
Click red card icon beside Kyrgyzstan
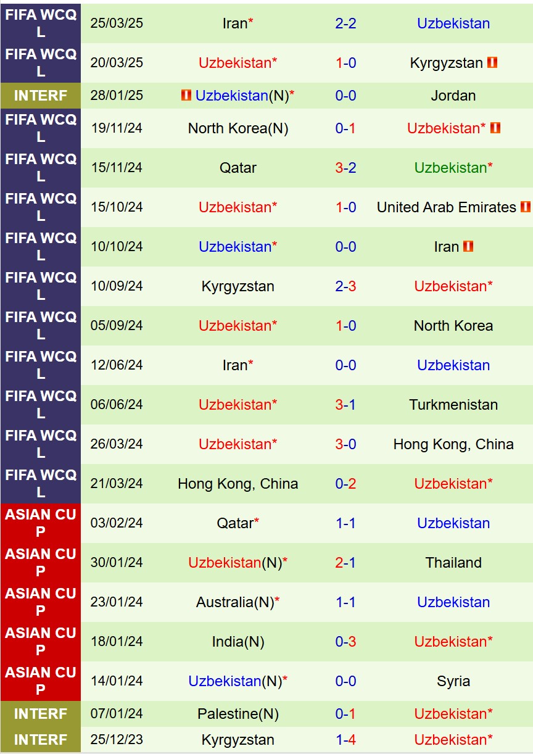(x=492, y=62)
